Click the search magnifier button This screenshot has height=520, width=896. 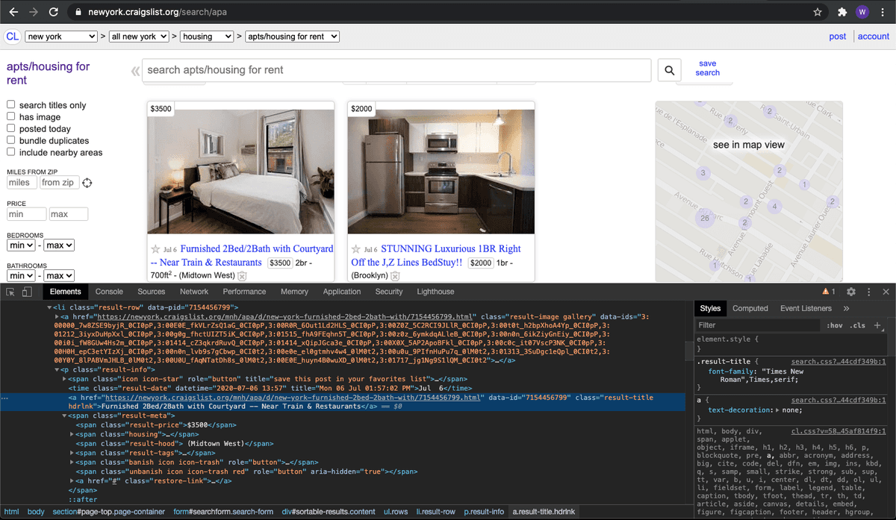coord(670,70)
